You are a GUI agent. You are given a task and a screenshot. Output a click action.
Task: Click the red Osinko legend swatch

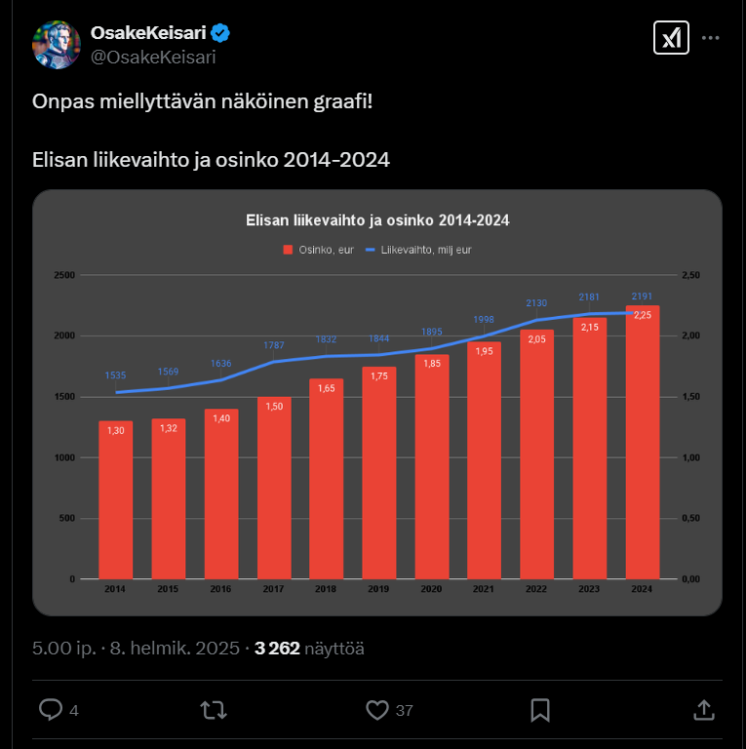pos(288,251)
